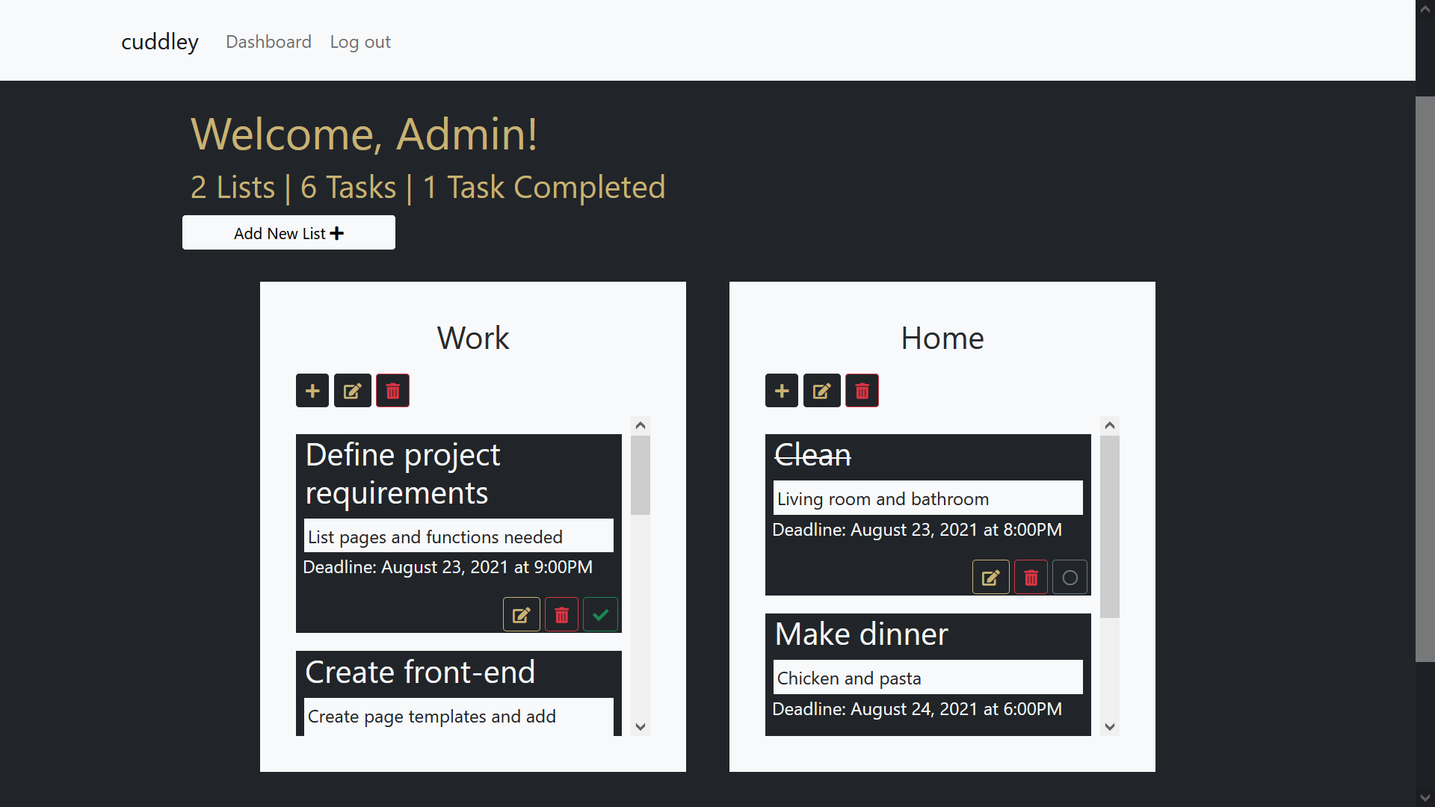Scroll up in the Home list panel
The width and height of the screenshot is (1435, 807).
[1109, 426]
